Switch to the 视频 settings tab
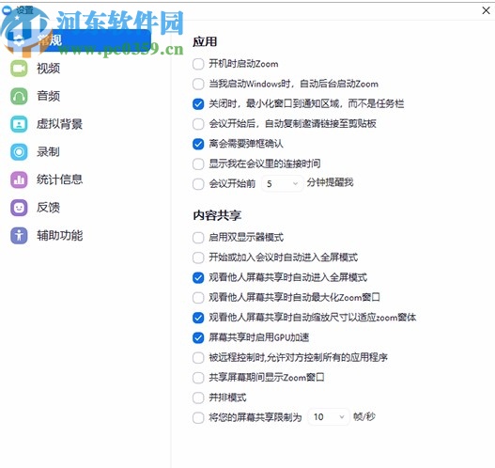 coord(48,69)
